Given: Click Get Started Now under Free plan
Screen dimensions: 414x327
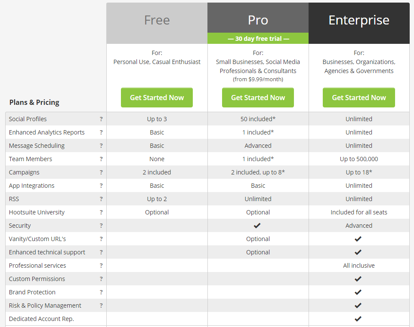Looking at the screenshot, I should coord(157,98).
